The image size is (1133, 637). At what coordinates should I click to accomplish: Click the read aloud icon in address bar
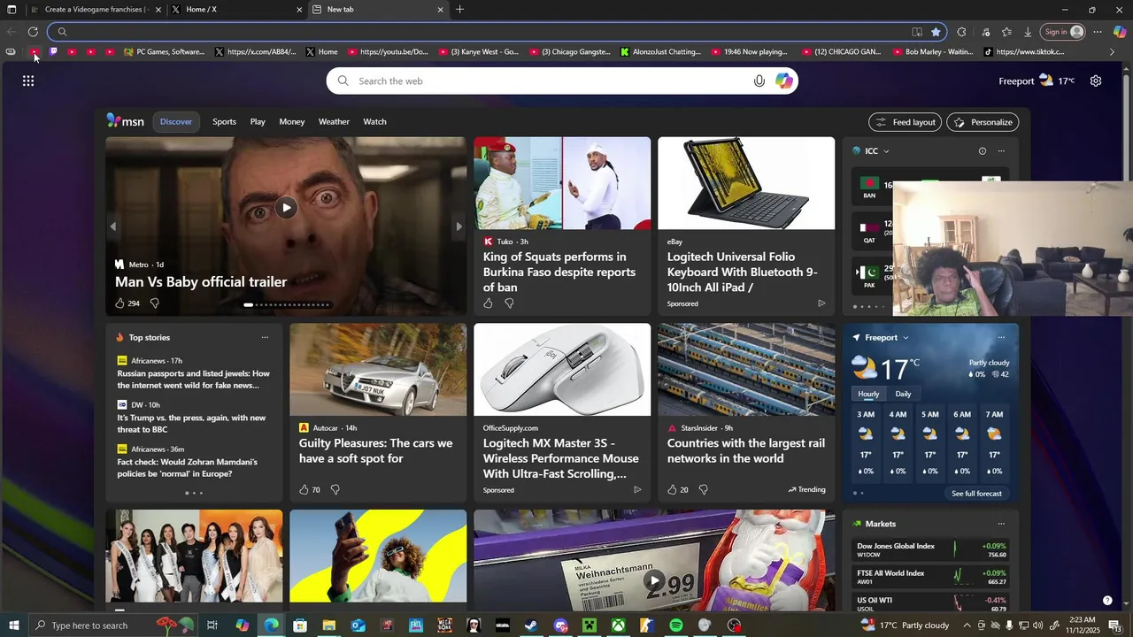pyautogui.click(x=917, y=32)
